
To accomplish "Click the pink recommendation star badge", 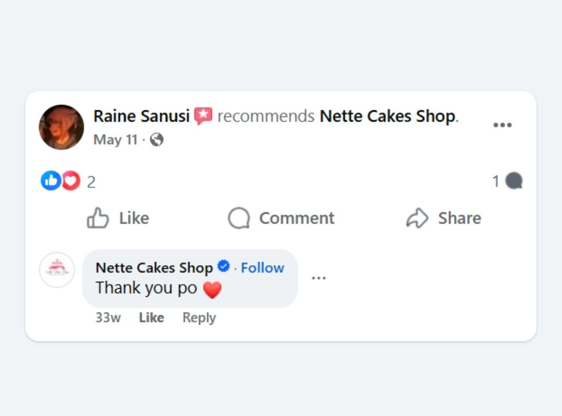I will [203, 116].
